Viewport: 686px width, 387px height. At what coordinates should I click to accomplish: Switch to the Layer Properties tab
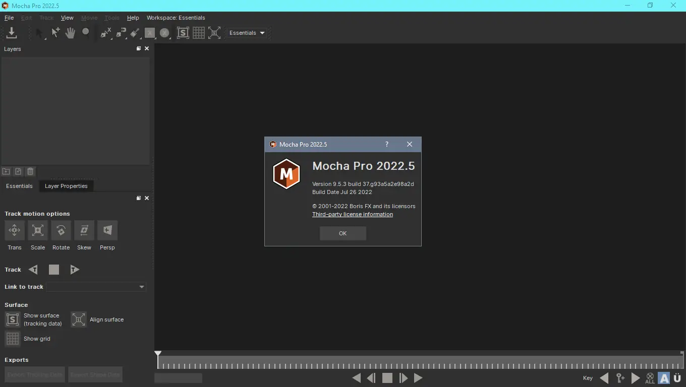coord(66,186)
